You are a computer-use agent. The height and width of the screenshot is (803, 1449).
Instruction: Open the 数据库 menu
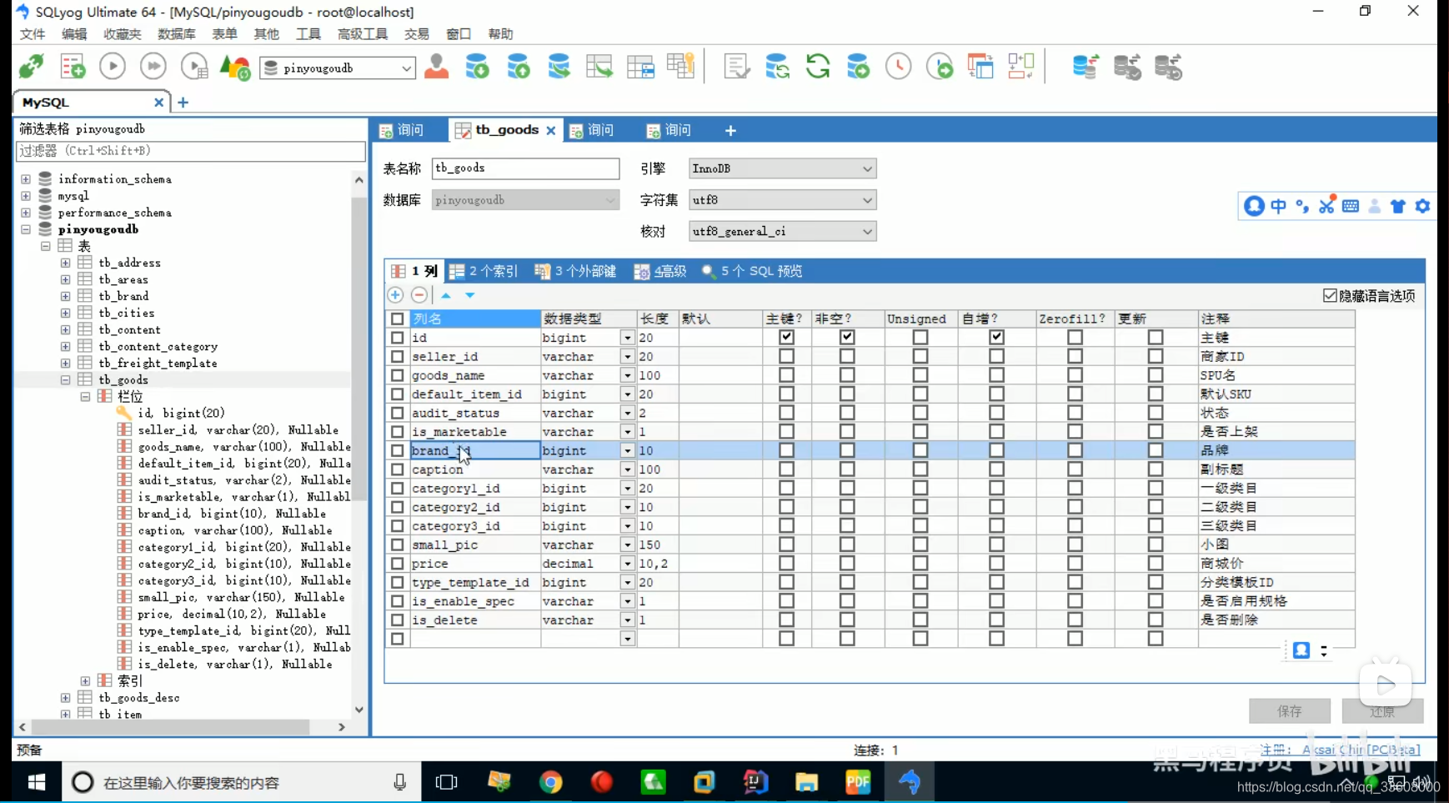(x=177, y=34)
